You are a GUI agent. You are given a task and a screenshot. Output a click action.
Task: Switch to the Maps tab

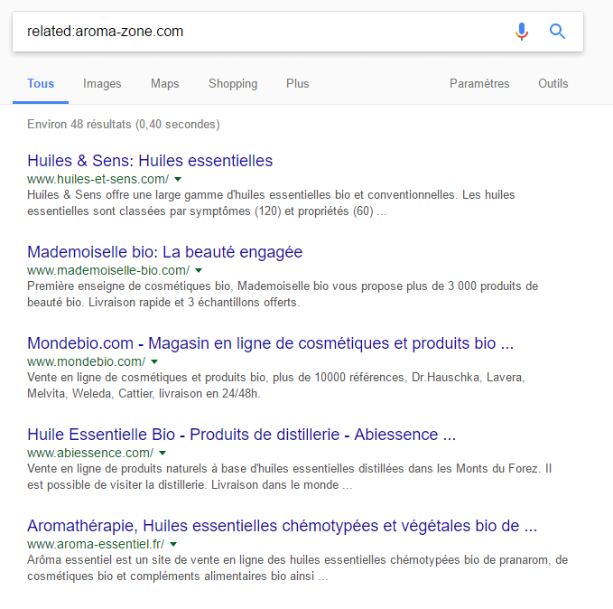(164, 84)
